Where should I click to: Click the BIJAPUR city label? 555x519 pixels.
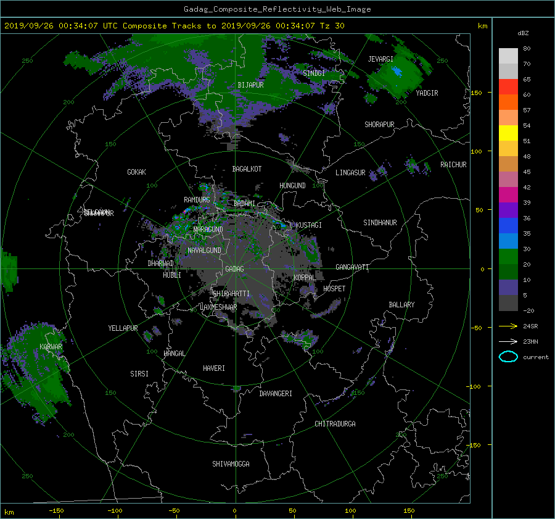coord(250,85)
